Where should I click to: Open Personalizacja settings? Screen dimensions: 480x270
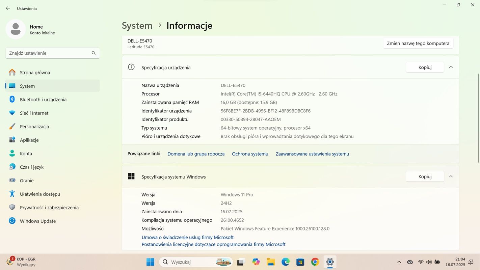(53, 127)
